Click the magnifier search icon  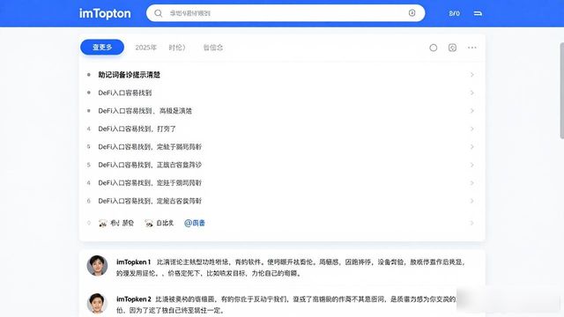click(159, 13)
